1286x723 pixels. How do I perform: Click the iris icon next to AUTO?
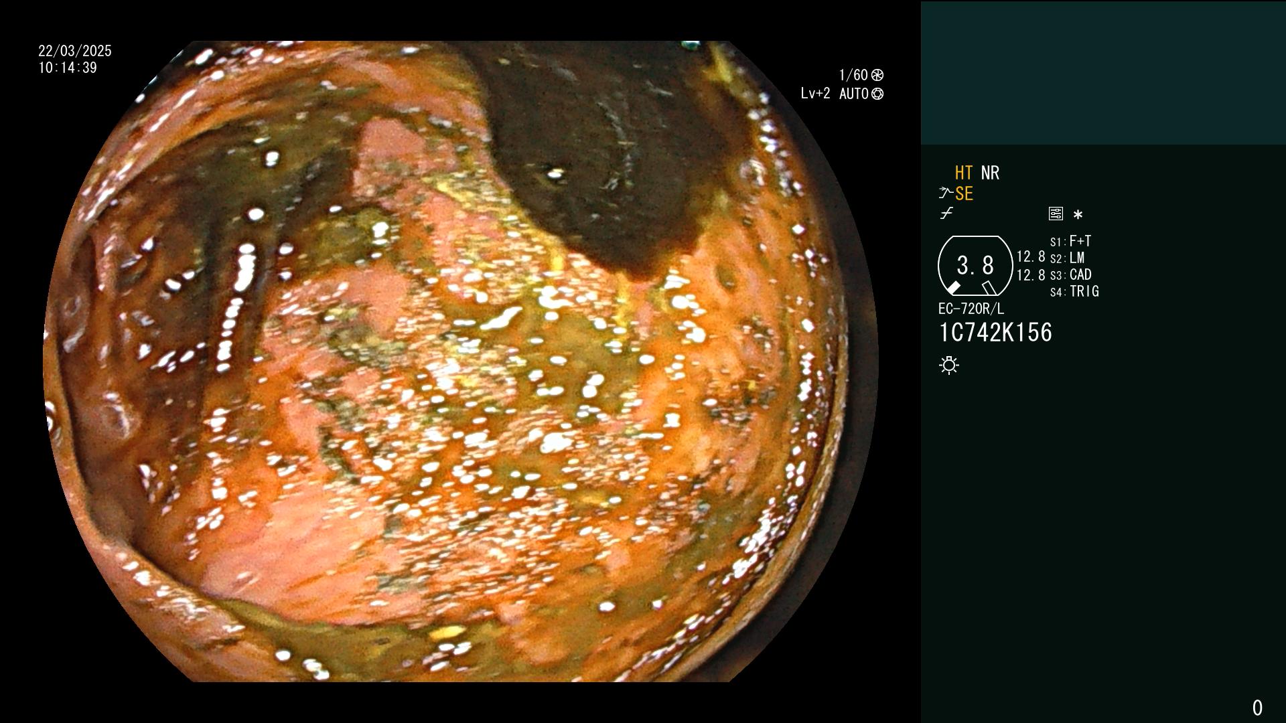877,94
